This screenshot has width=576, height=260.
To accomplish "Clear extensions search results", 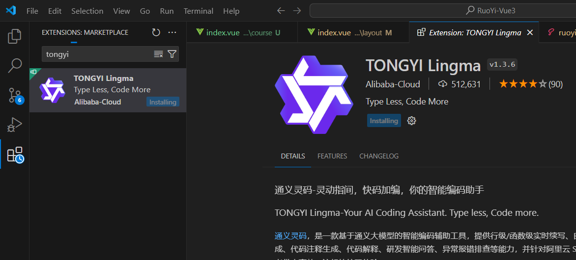I will pyautogui.click(x=158, y=54).
